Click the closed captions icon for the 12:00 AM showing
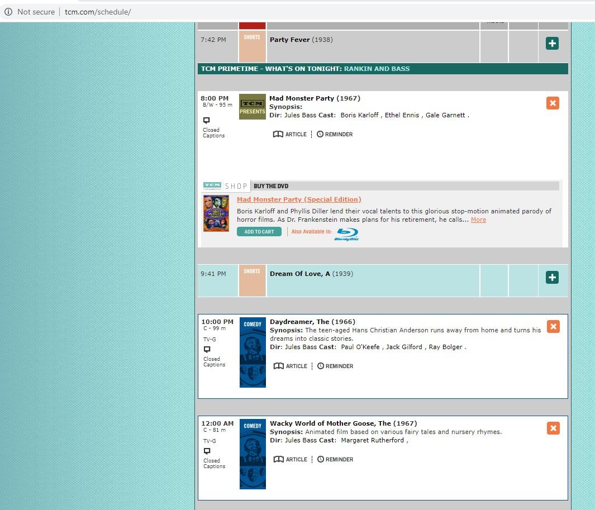 click(207, 451)
